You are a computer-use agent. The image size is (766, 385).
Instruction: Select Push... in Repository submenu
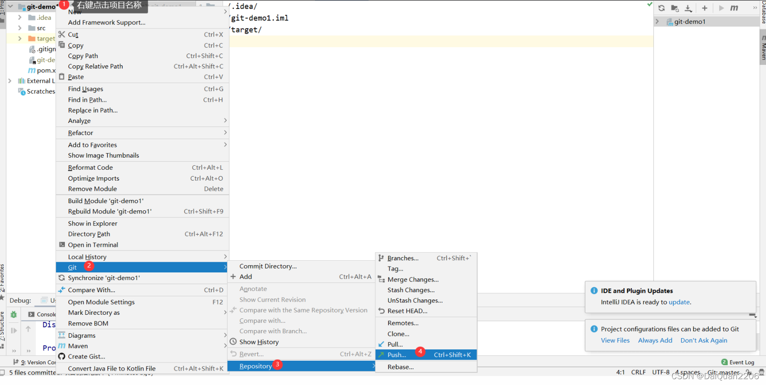pyautogui.click(x=426, y=355)
